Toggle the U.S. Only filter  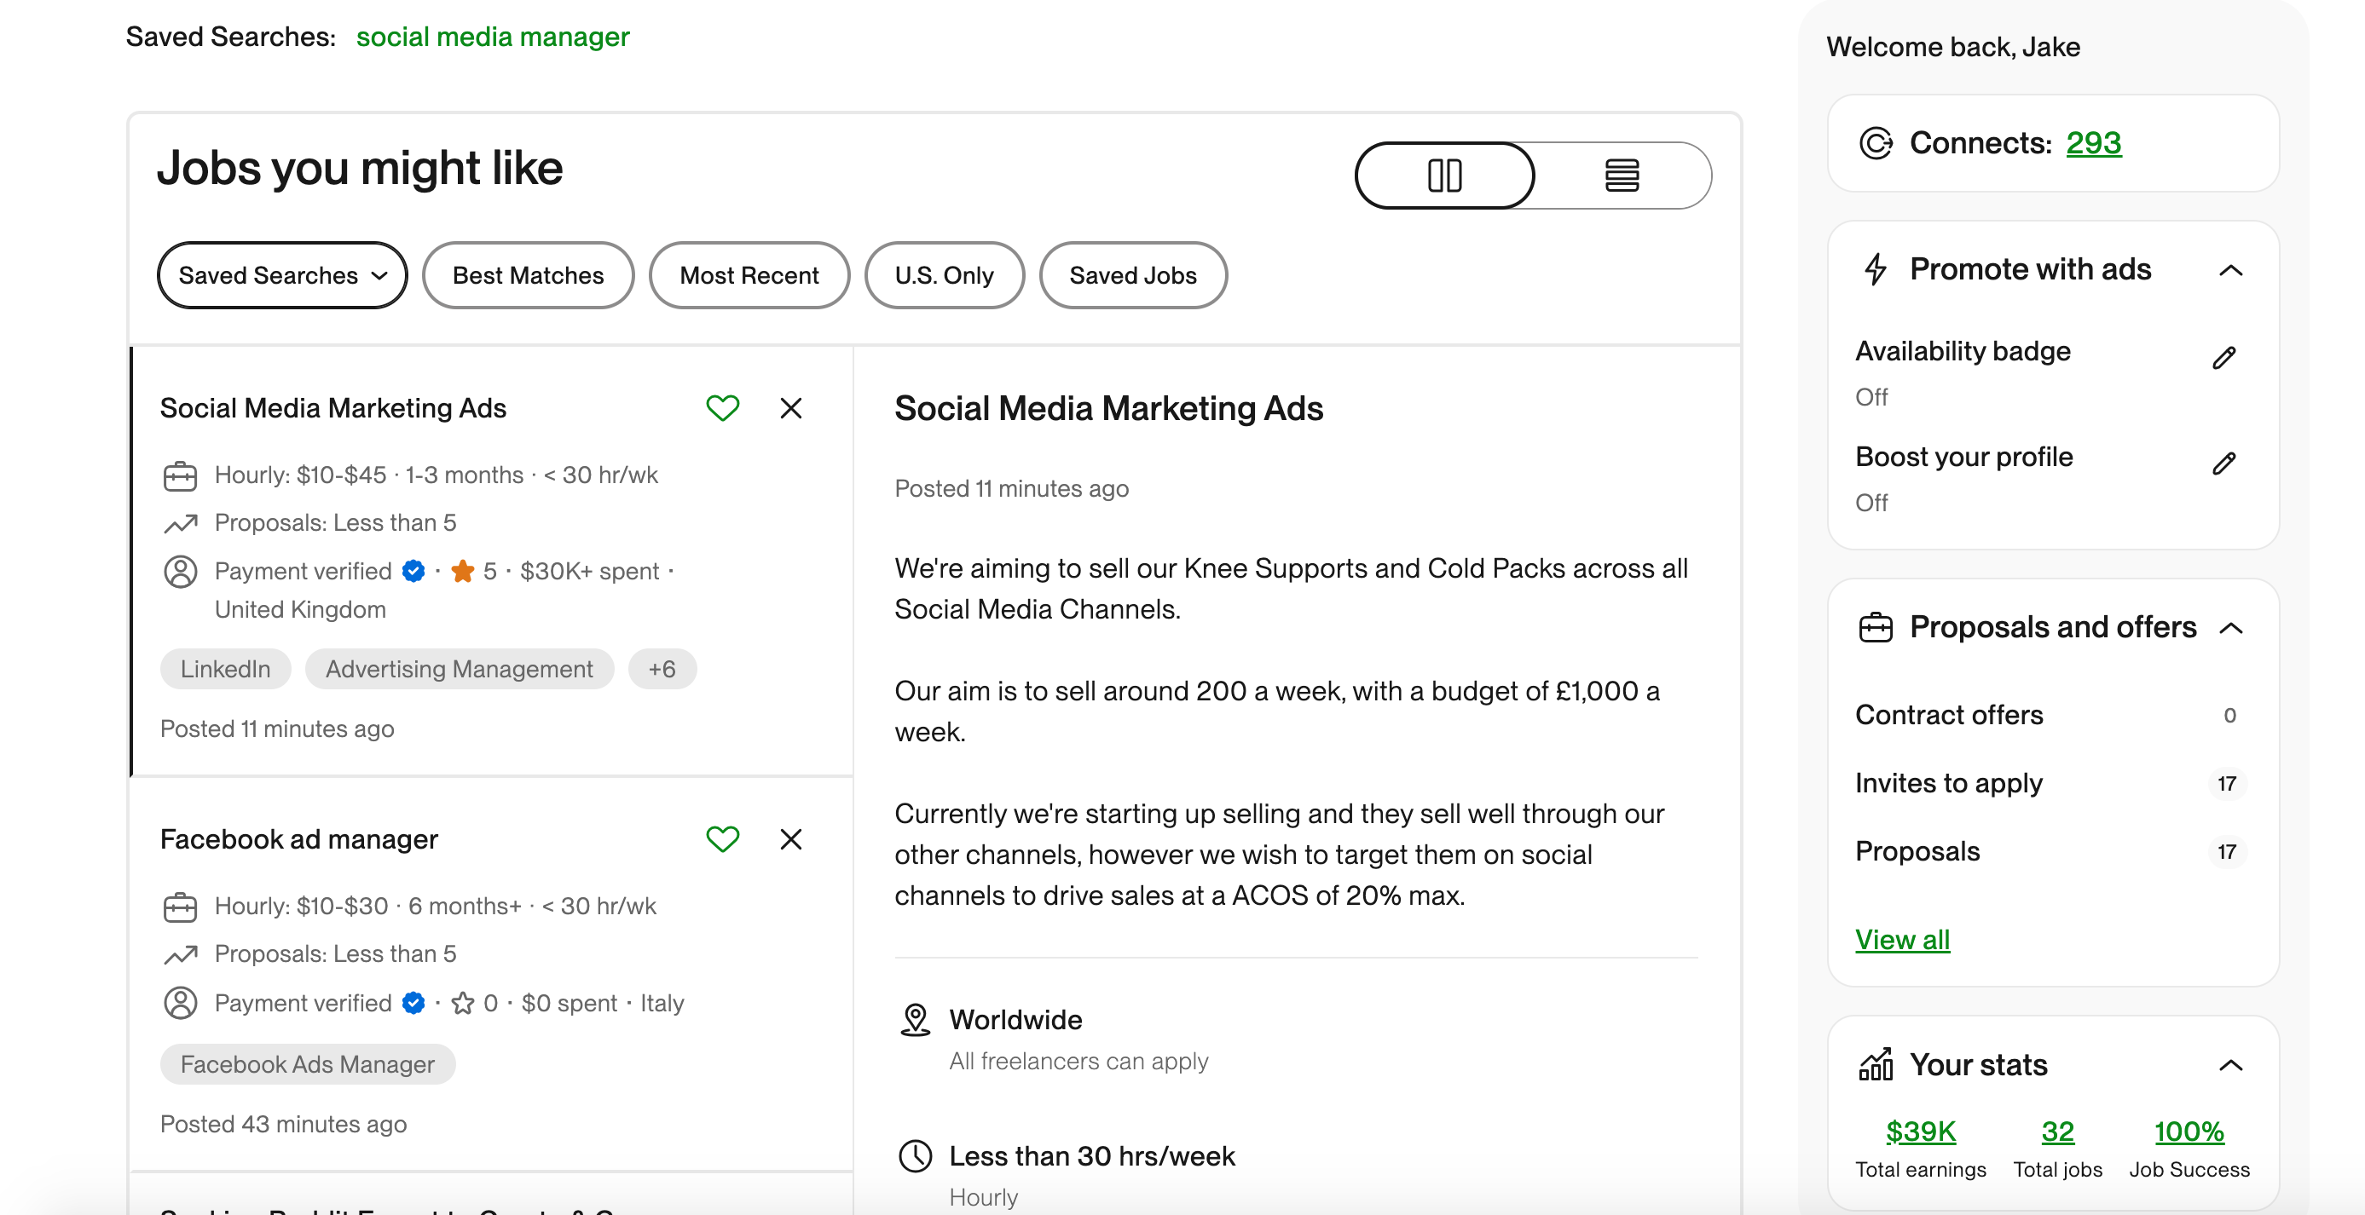tap(944, 274)
